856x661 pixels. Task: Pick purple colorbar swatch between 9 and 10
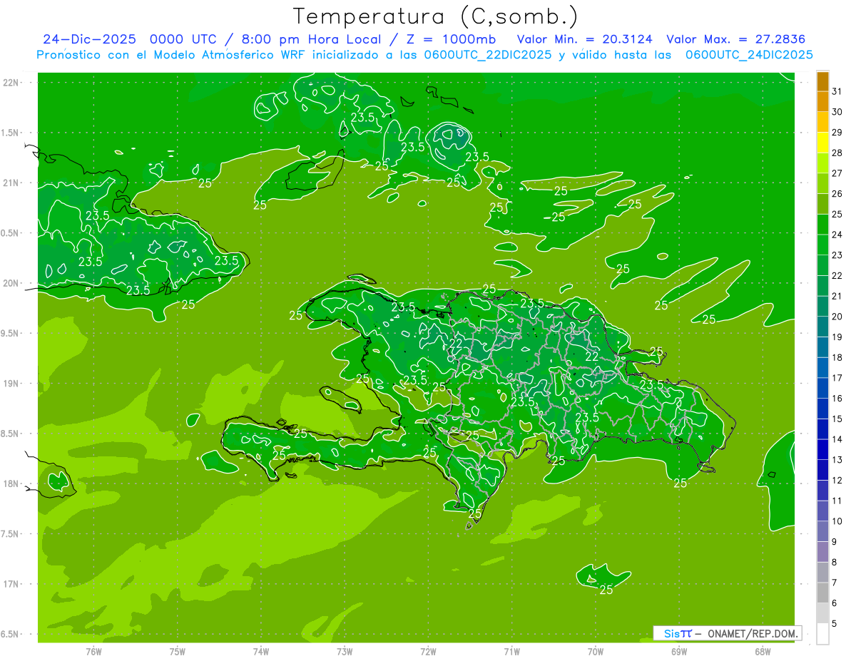(x=822, y=531)
